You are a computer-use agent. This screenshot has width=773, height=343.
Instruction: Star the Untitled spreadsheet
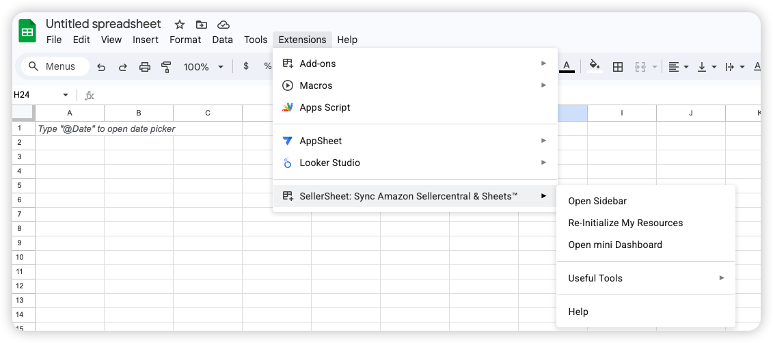click(x=180, y=25)
